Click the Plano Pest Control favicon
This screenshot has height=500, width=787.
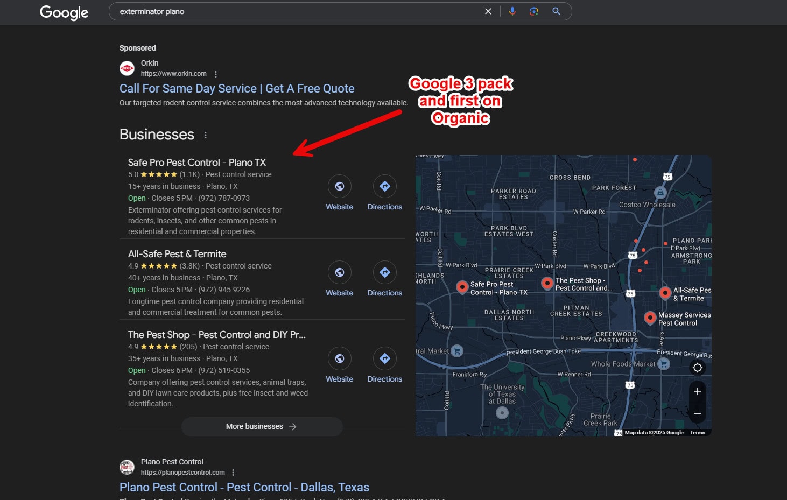coord(127,467)
